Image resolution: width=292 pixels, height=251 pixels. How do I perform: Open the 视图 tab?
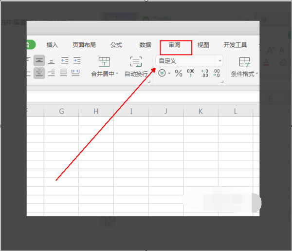tap(203, 45)
